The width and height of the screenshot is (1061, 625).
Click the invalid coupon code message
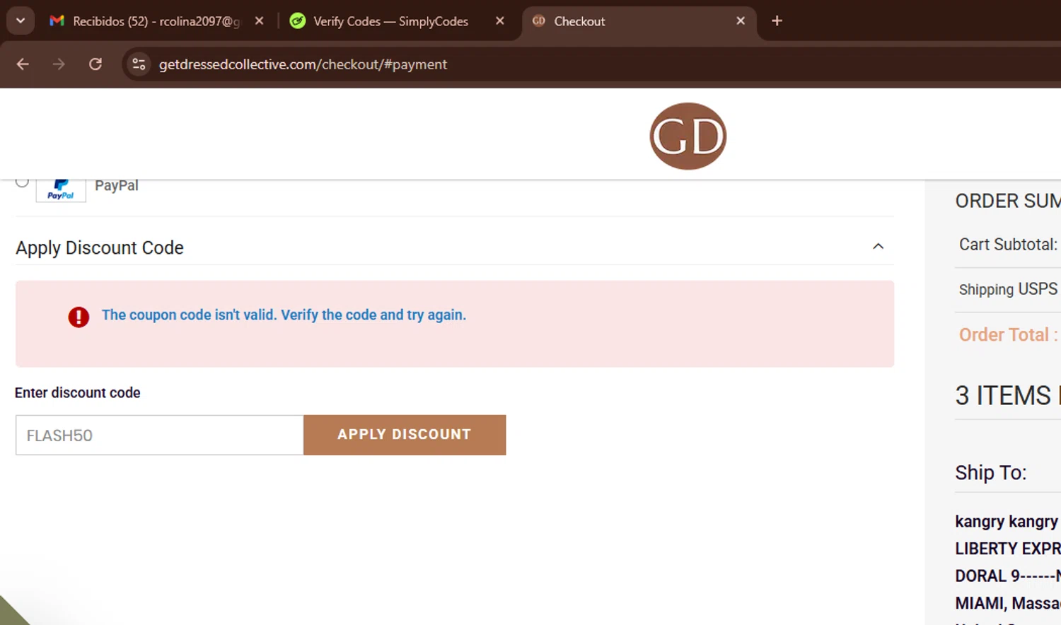tap(284, 315)
